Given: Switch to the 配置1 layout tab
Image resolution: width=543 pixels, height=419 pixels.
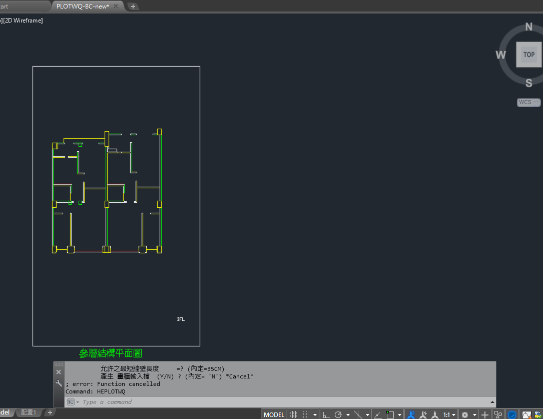Looking at the screenshot, I should click(x=29, y=412).
